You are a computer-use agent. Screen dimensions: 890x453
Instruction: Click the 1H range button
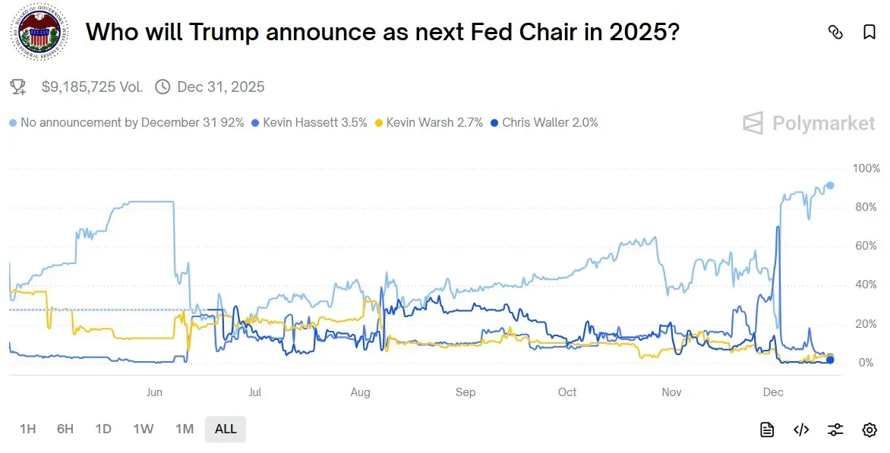[28, 429]
